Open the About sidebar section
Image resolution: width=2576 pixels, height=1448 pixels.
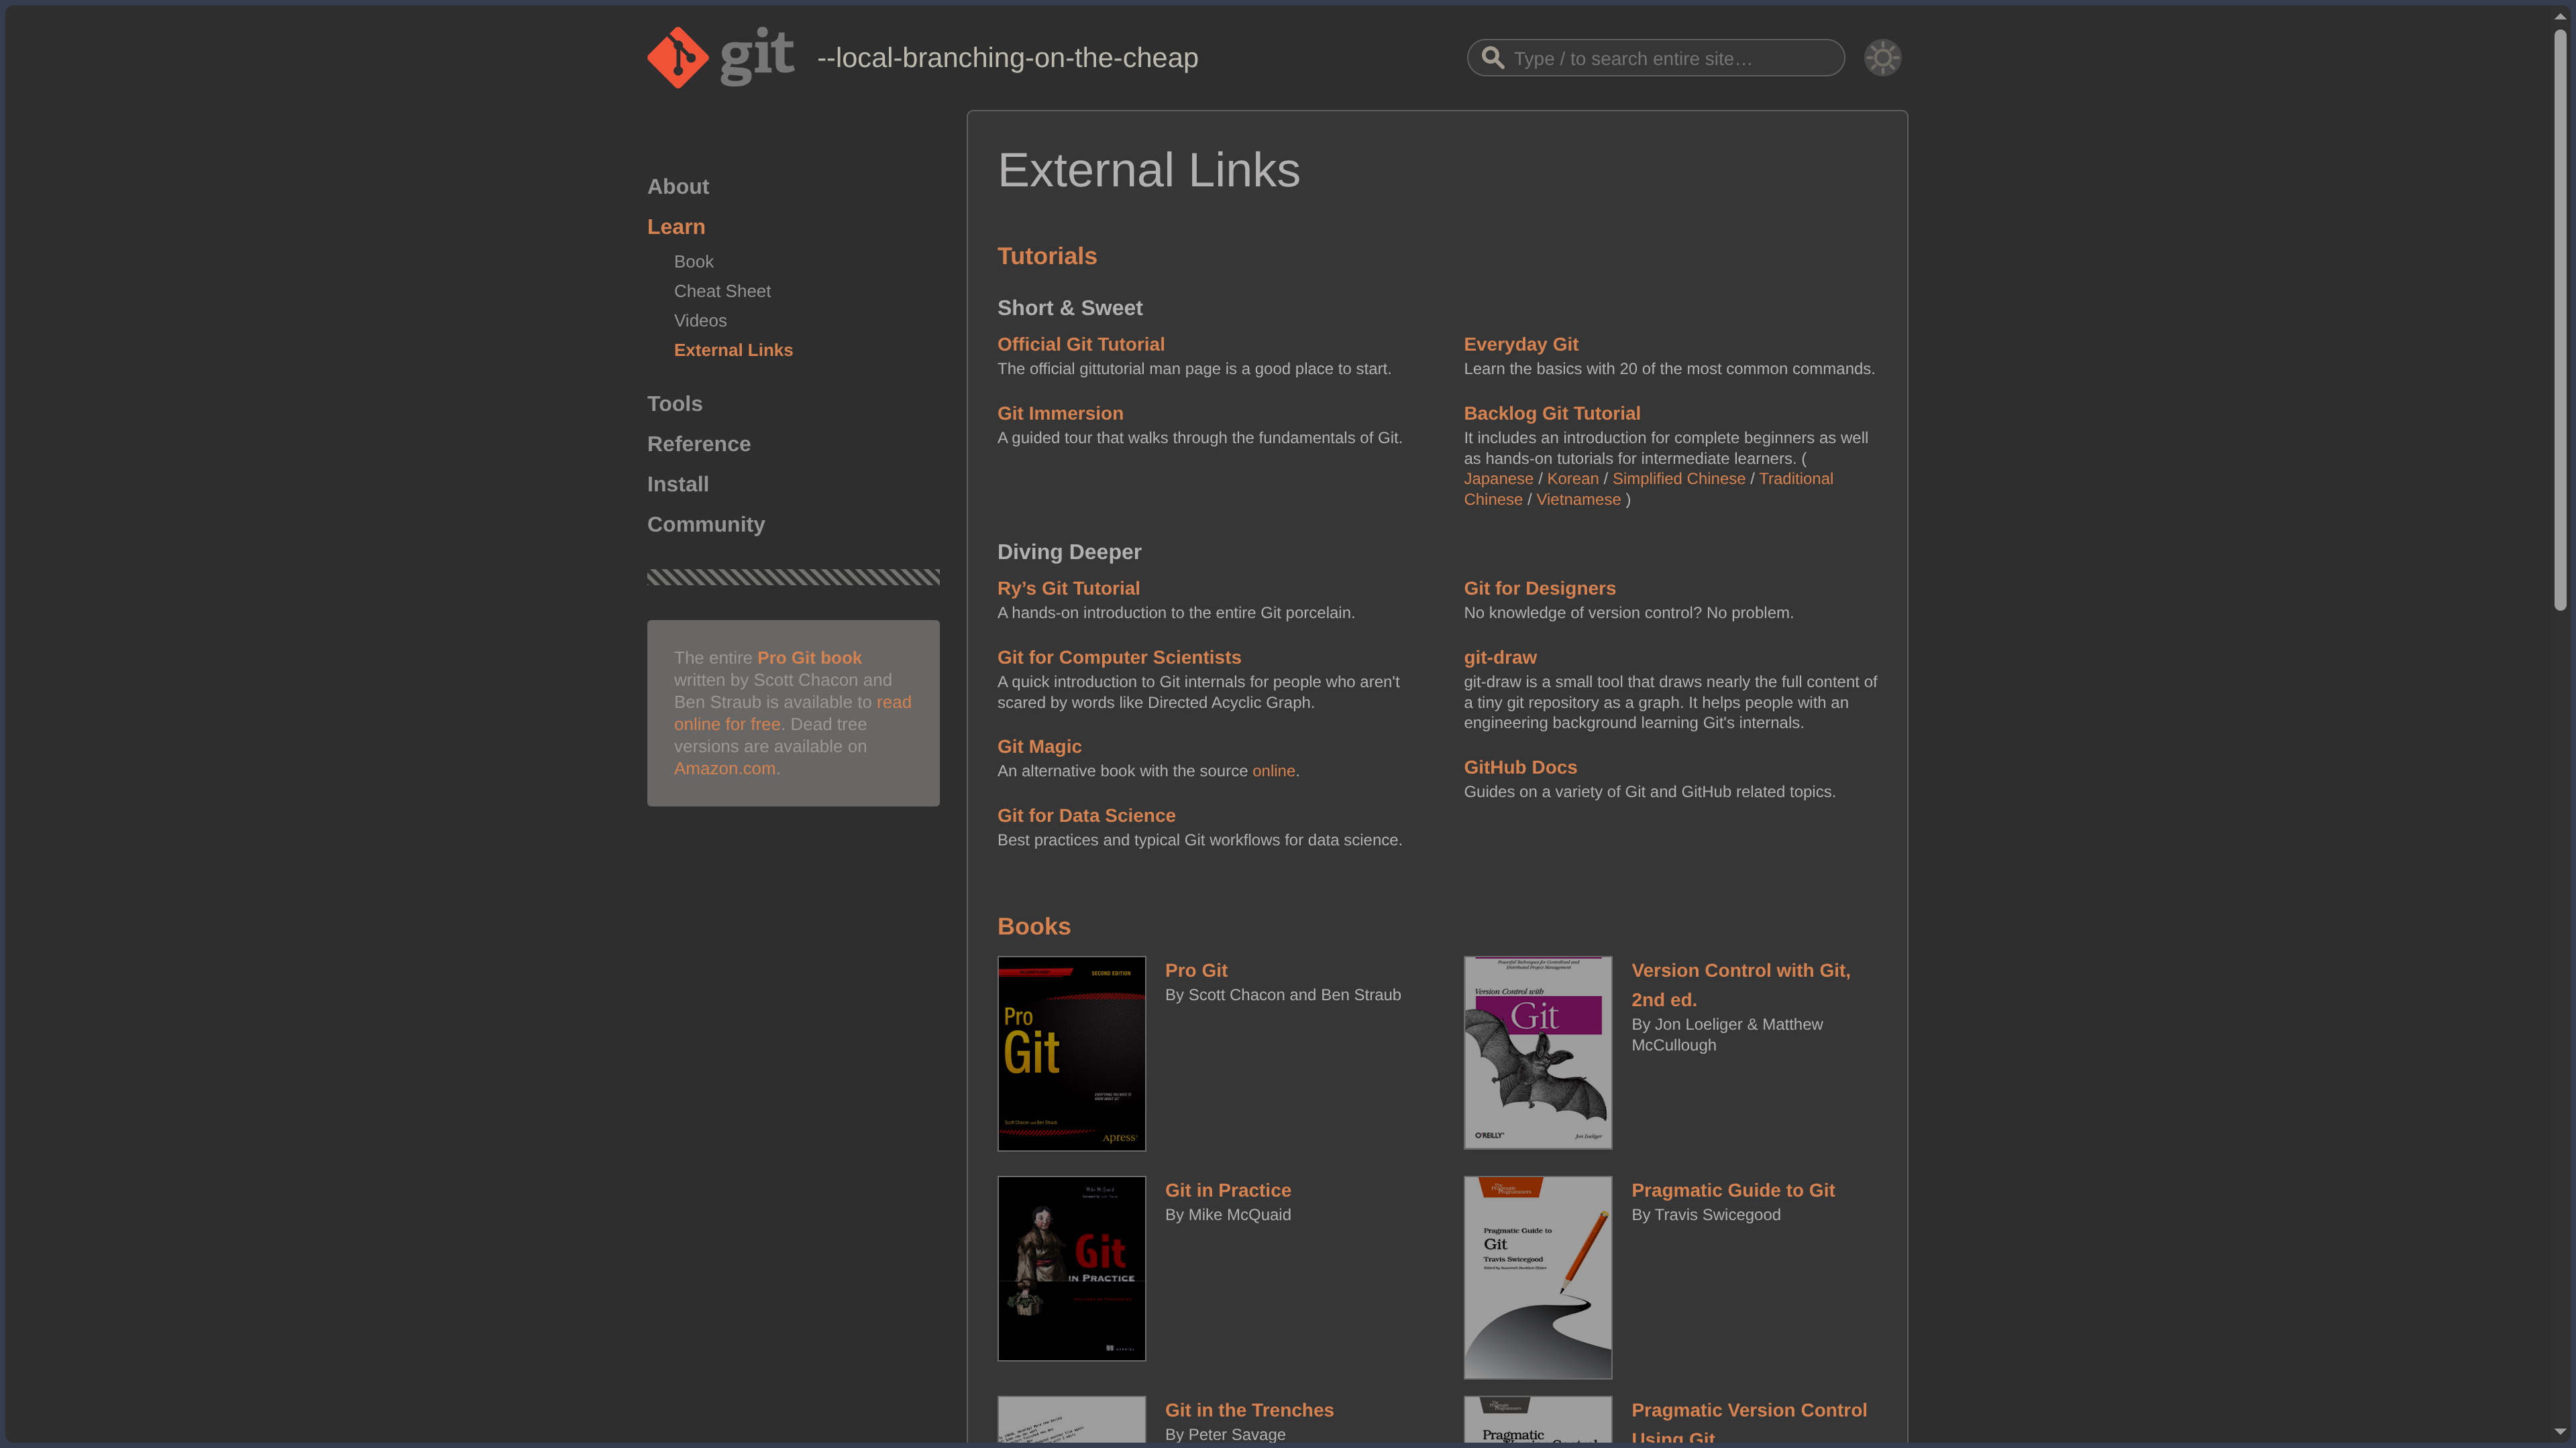(677, 187)
